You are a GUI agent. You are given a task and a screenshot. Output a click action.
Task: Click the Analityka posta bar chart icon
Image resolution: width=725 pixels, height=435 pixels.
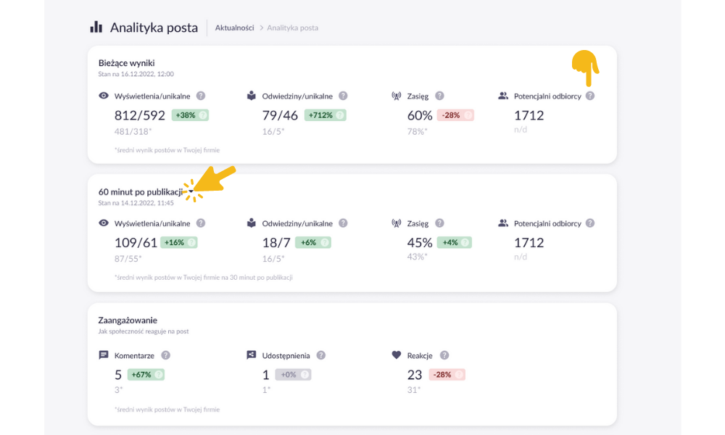coord(96,27)
